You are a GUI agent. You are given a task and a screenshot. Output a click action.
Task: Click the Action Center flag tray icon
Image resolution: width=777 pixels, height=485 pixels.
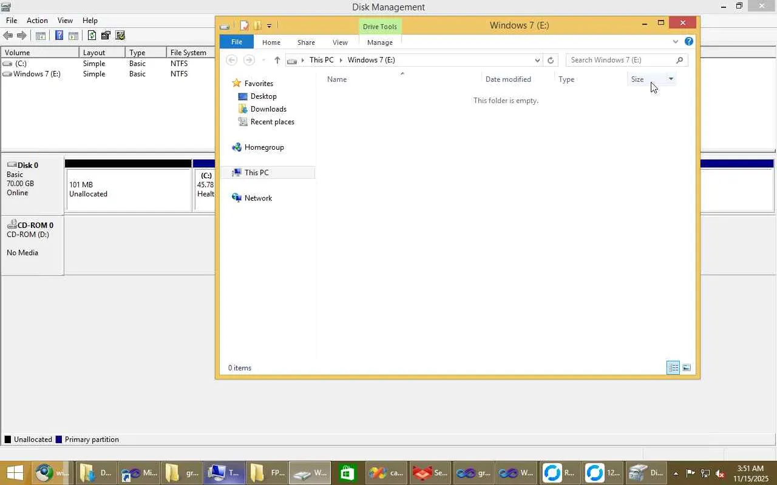691,473
